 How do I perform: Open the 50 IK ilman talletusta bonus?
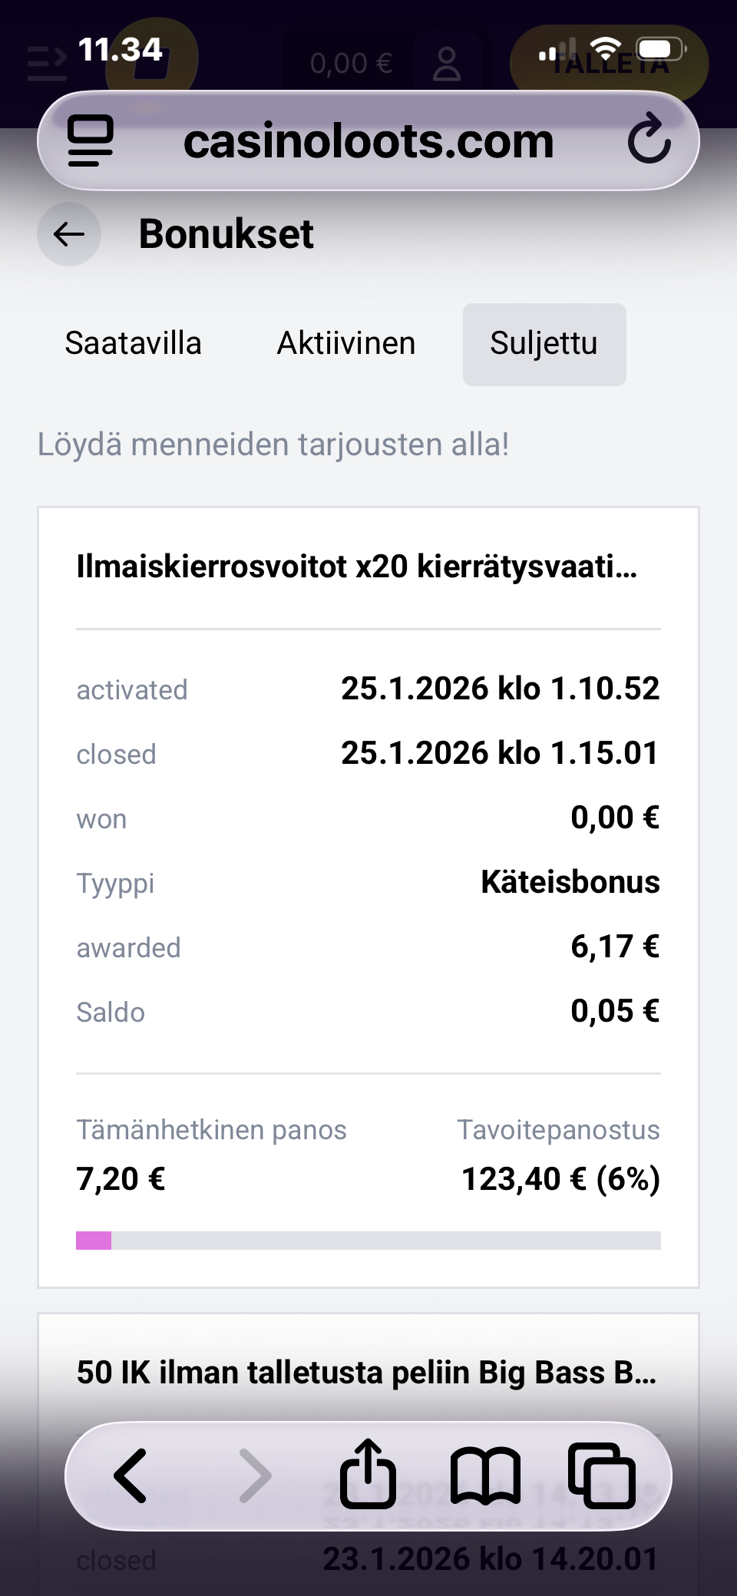point(366,1373)
